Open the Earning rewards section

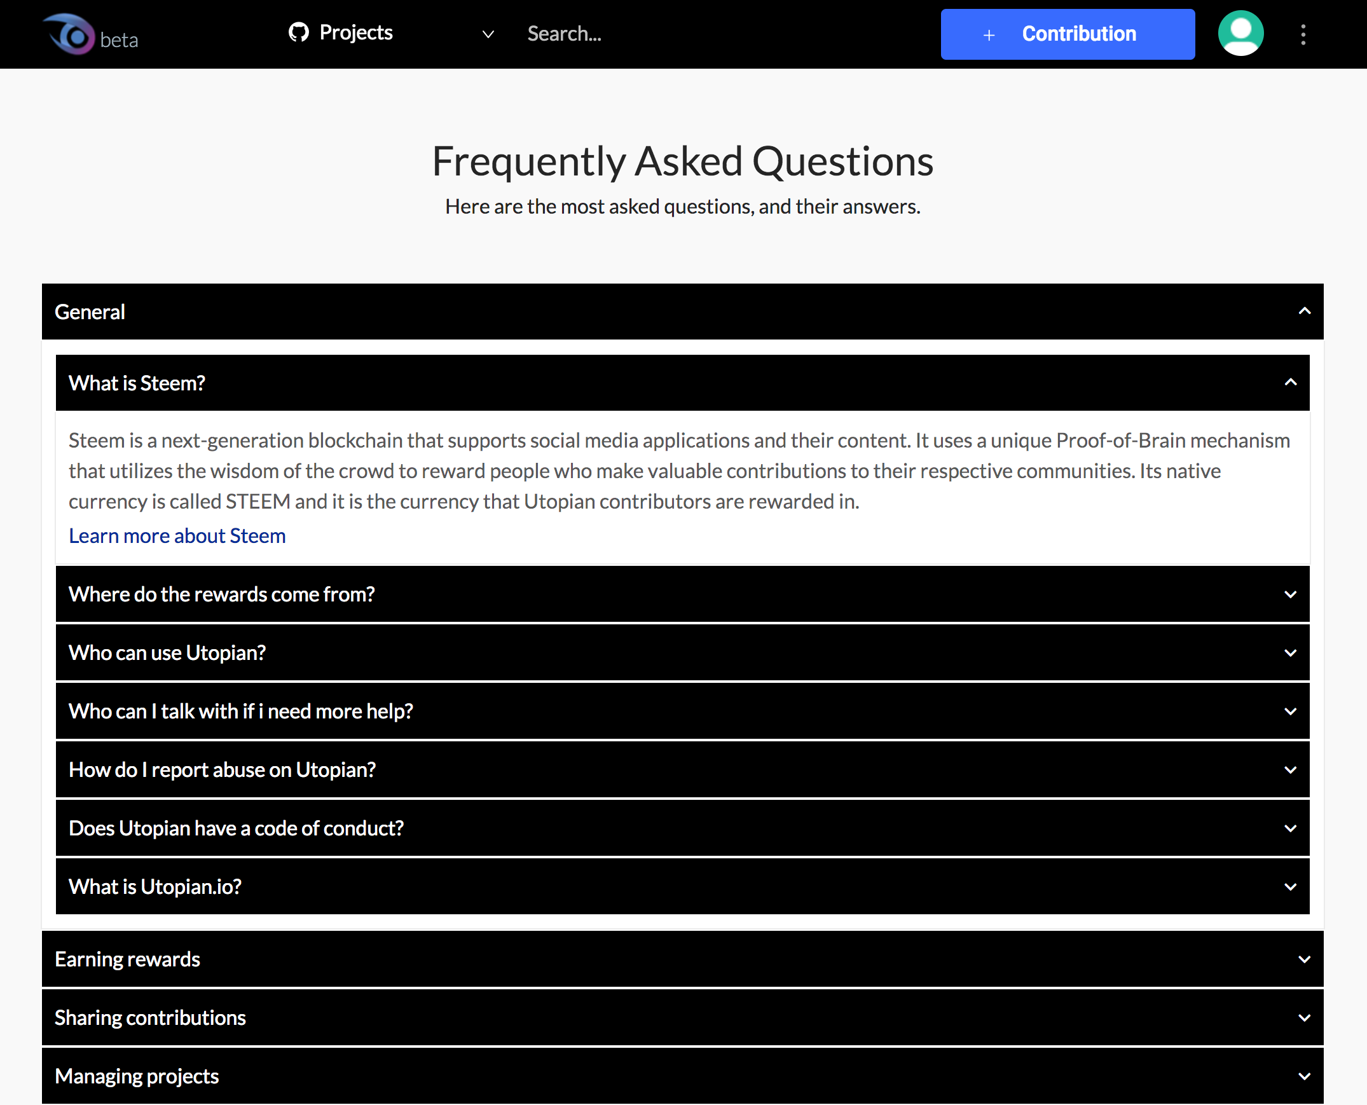click(682, 959)
